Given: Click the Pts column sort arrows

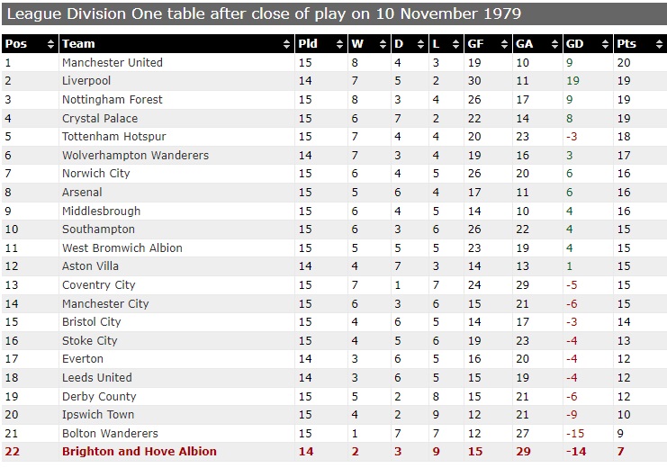Looking at the screenshot, I should pyautogui.click(x=659, y=44).
